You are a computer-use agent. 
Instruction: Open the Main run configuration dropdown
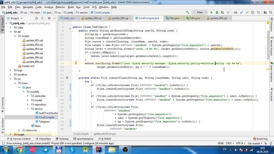coord(200,12)
